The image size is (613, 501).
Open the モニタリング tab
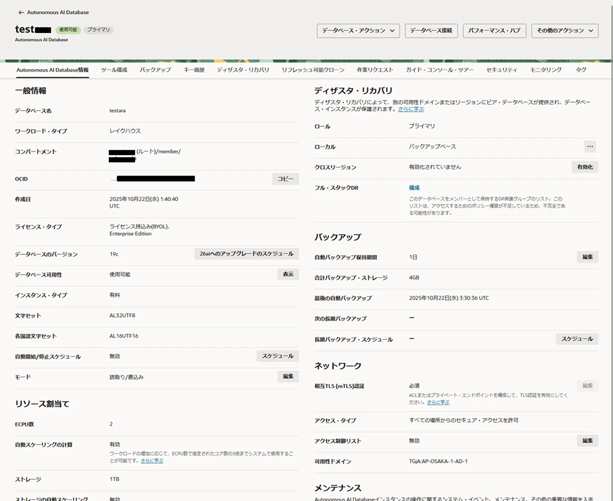click(x=546, y=70)
